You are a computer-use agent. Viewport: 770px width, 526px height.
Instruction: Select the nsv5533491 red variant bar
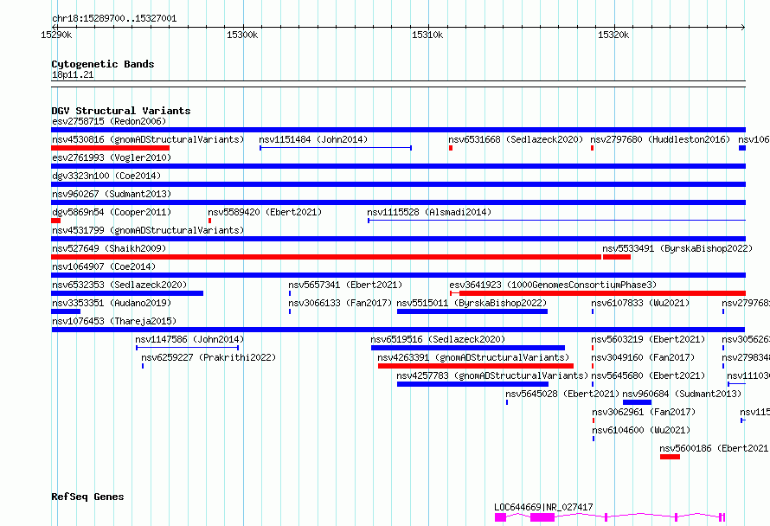[616, 257]
